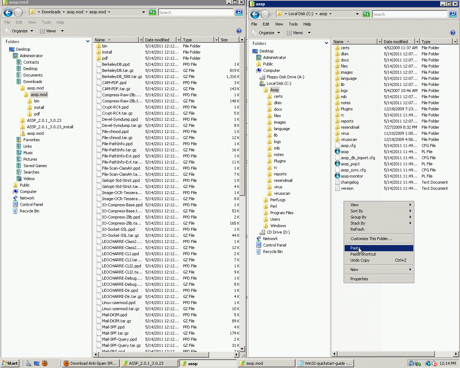Open Views dropdown arrow in assp.mod window
Viewport: 460px width, 368px height.
[62, 31]
